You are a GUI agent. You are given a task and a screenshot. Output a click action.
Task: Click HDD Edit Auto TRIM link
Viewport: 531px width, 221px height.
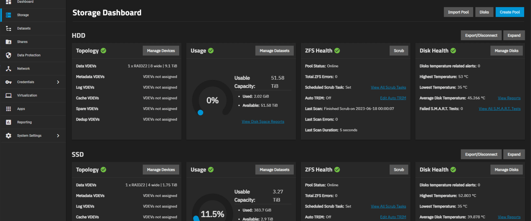coord(393,98)
